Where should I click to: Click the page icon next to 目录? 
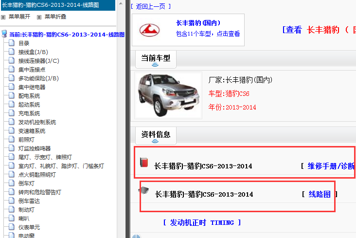(12, 43)
